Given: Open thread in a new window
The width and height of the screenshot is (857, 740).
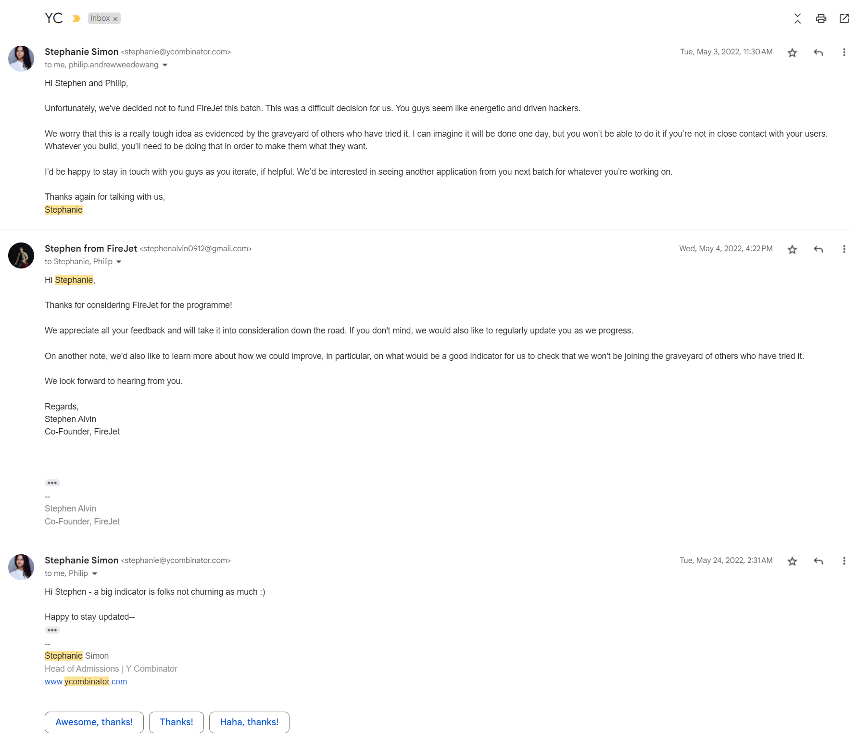Looking at the screenshot, I should pyautogui.click(x=844, y=18).
